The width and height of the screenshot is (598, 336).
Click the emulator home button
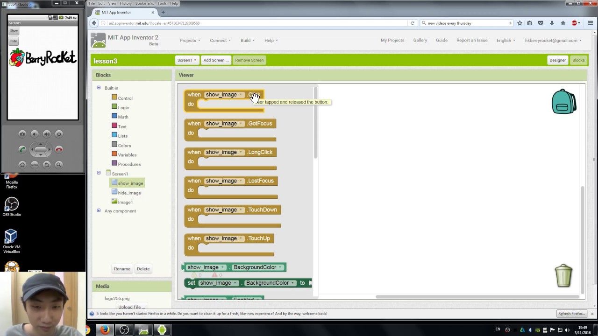pos(22,165)
